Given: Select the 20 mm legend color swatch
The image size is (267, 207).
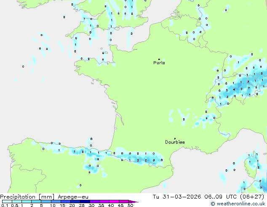Looking at the screenshot, I should coord(75,202).
